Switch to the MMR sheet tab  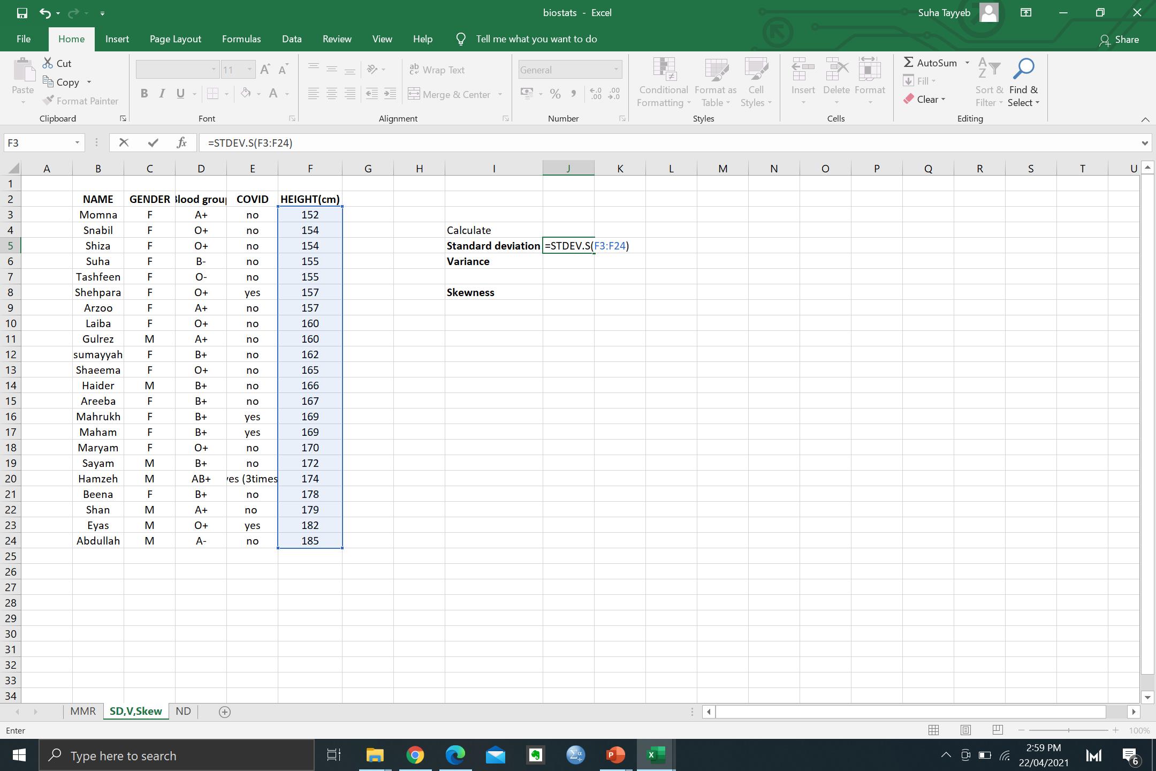click(x=83, y=712)
